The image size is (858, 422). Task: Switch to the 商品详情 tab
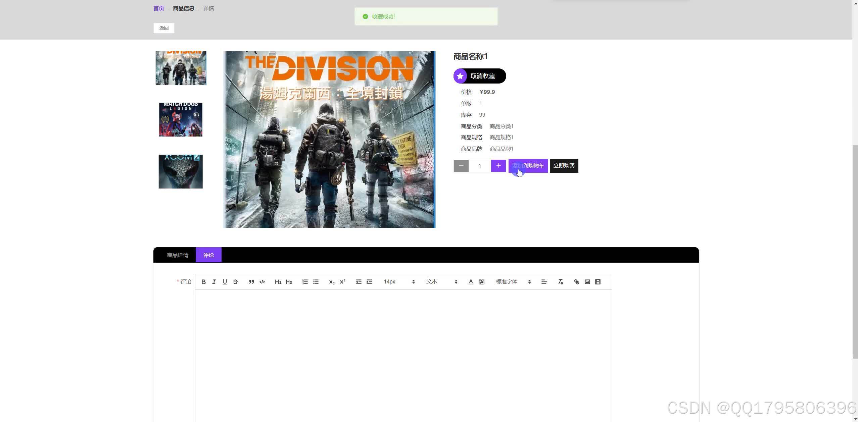[178, 255]
